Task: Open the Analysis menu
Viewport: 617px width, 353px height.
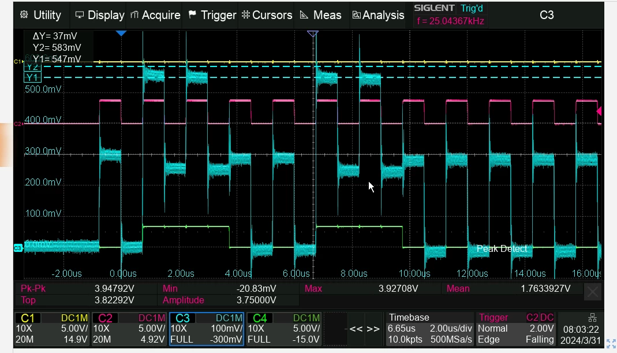Action: click(x=378, y=15)
